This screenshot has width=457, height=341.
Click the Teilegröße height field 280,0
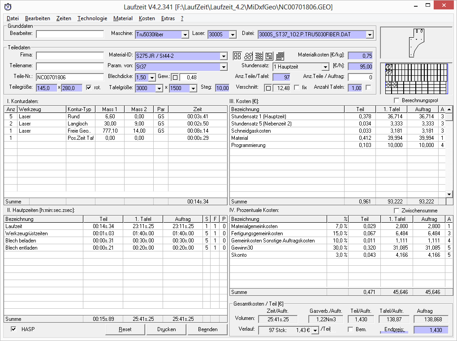72,88
